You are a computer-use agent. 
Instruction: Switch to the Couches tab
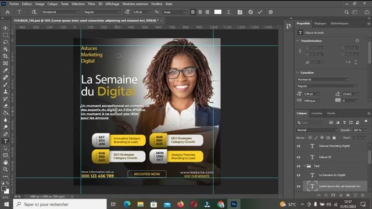coord(317,113)
